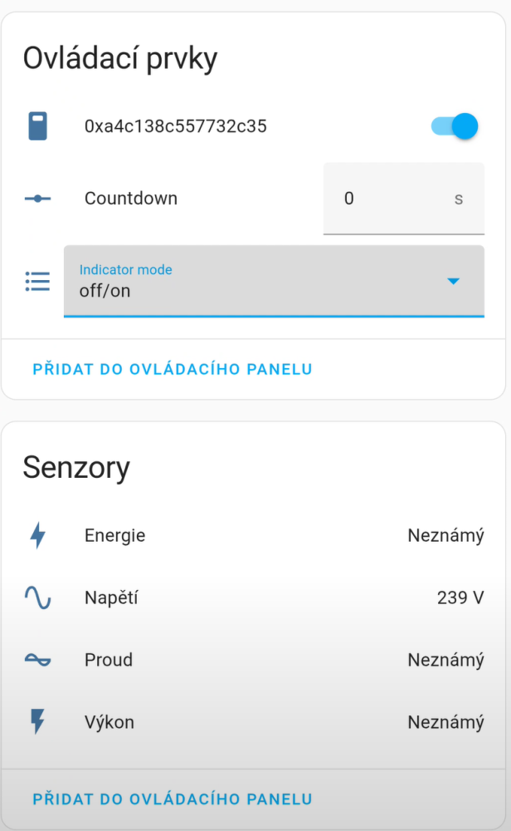The image size is (511, 831).
Task: Open the Energie sensor entry
Action: [115, 536]
